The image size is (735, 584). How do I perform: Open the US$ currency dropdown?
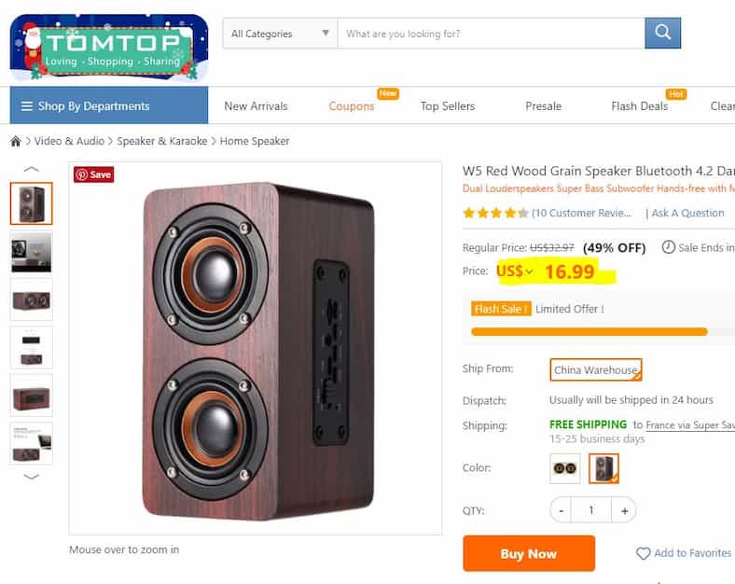click(x=514, y=271)
